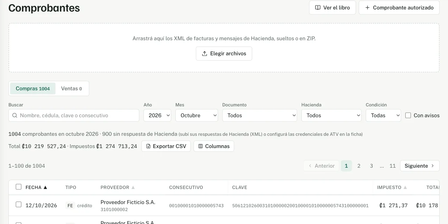
Task: Open the ledger with Ver el libro
Action: [332, 8]
